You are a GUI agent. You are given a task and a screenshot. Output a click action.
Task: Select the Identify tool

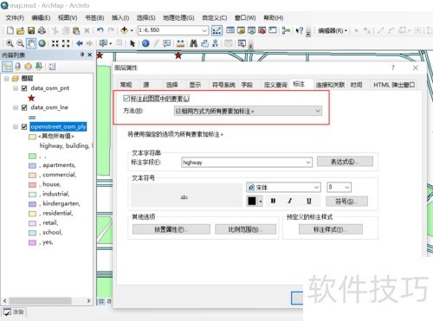point(145,43)
